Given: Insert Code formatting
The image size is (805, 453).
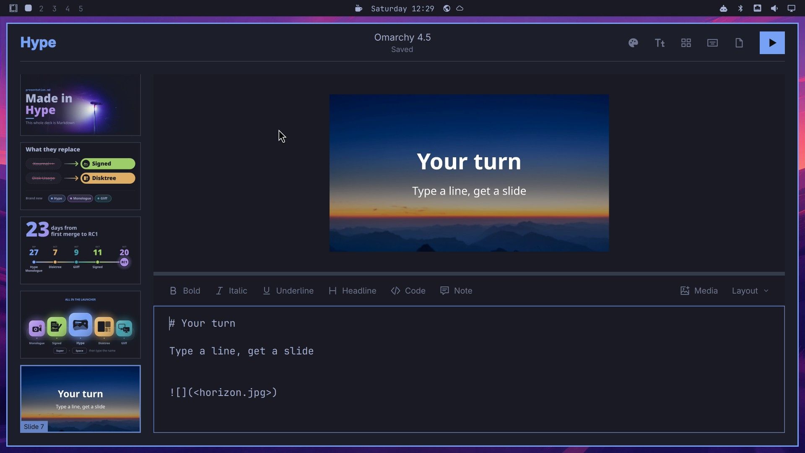Looking at the screenshot, I should [408, 291].
